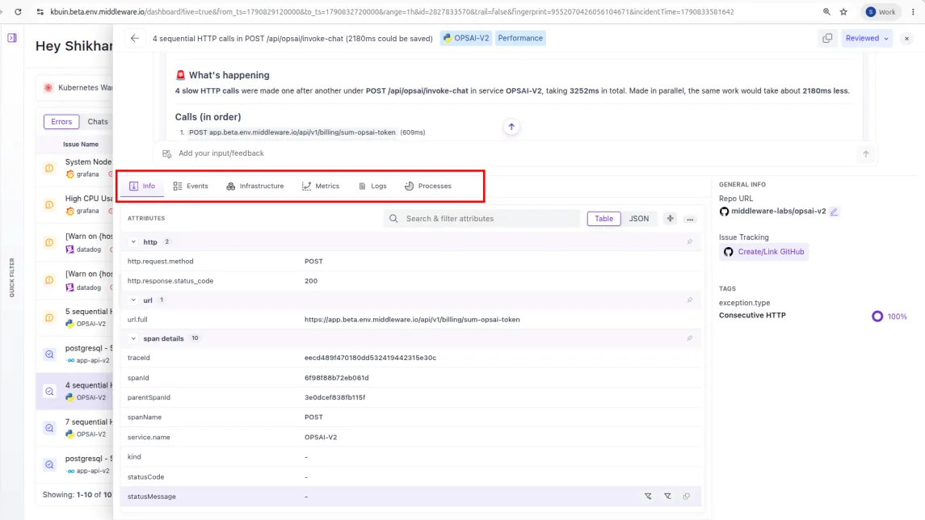Click the Performance tag

[x=519, y=38]
